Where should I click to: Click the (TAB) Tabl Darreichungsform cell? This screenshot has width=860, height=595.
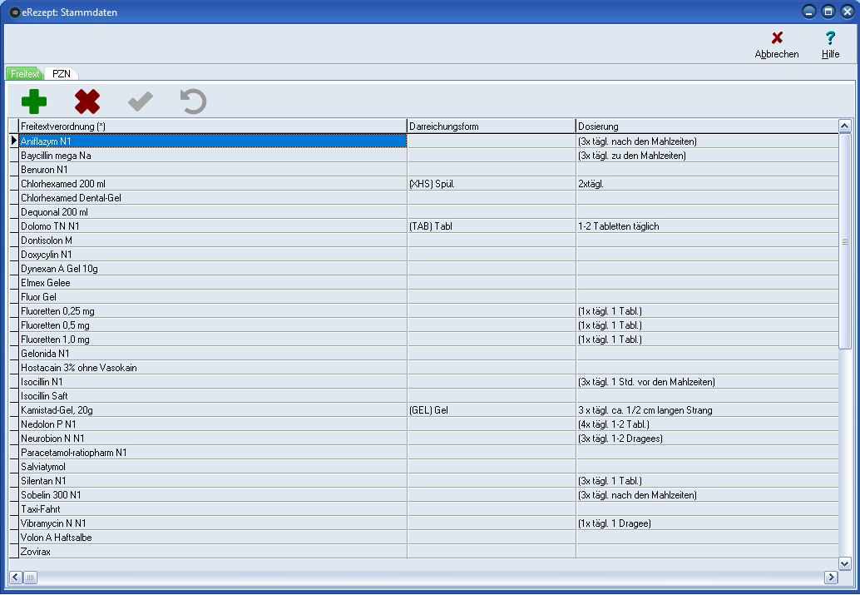coord(492,226)
